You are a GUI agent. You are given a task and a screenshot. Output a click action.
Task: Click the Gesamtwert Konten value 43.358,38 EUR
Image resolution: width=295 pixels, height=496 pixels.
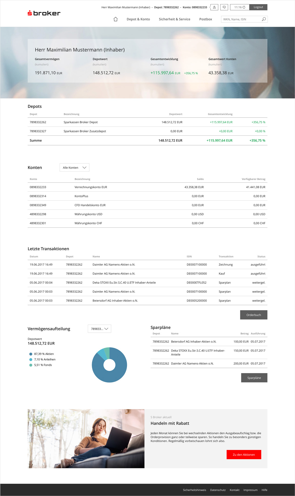coord(221,73)
